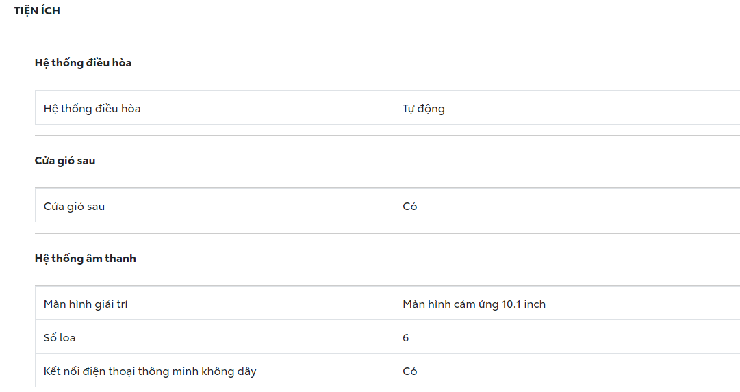Click the Kết nối điện thoại thông minh không dây label

pyautogui.click(x=150, y=371)
